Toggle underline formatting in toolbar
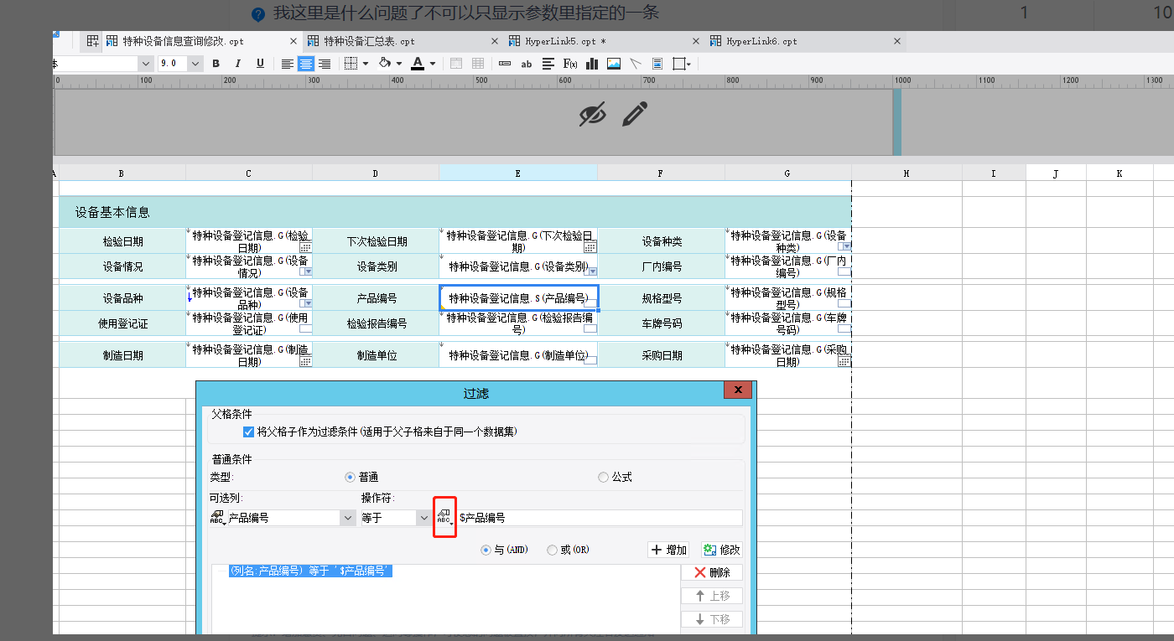Screen dimensions: 1174x641 point(260,64)
